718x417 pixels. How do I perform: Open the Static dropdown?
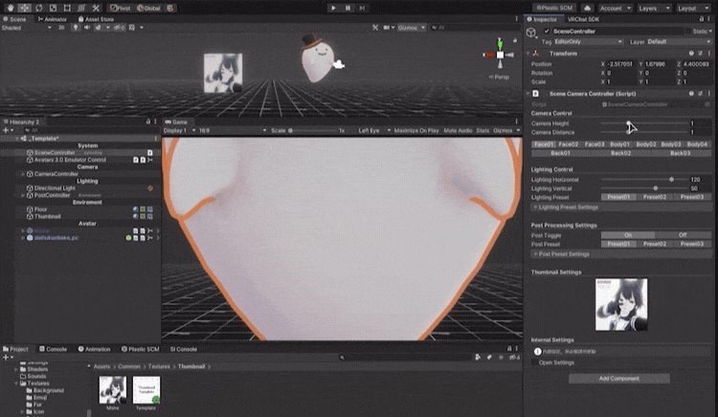[x=710, y=32]
